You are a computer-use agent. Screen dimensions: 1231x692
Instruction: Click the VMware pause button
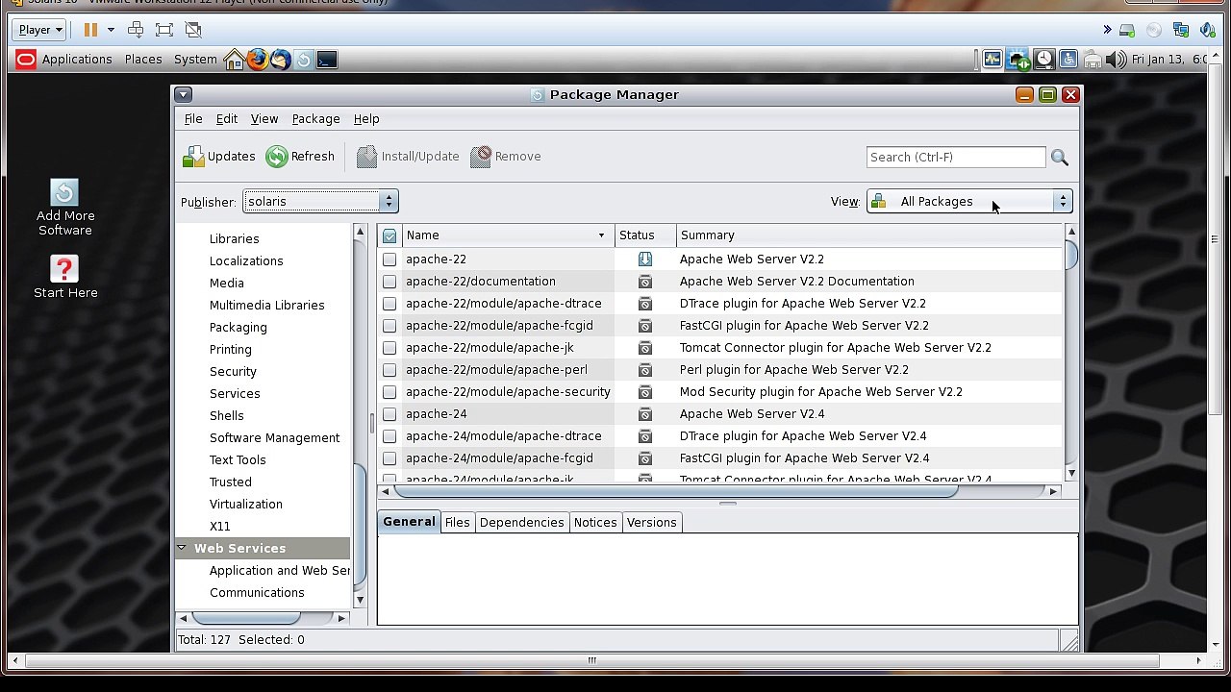[x=90, y=30]
